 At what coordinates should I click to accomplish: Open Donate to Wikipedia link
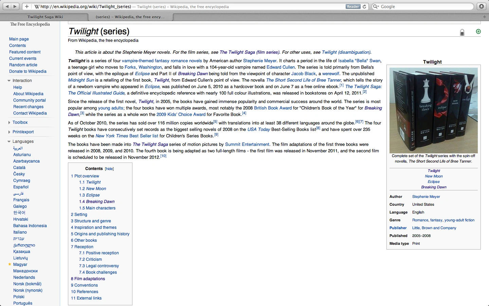click(x=28, y=71)
